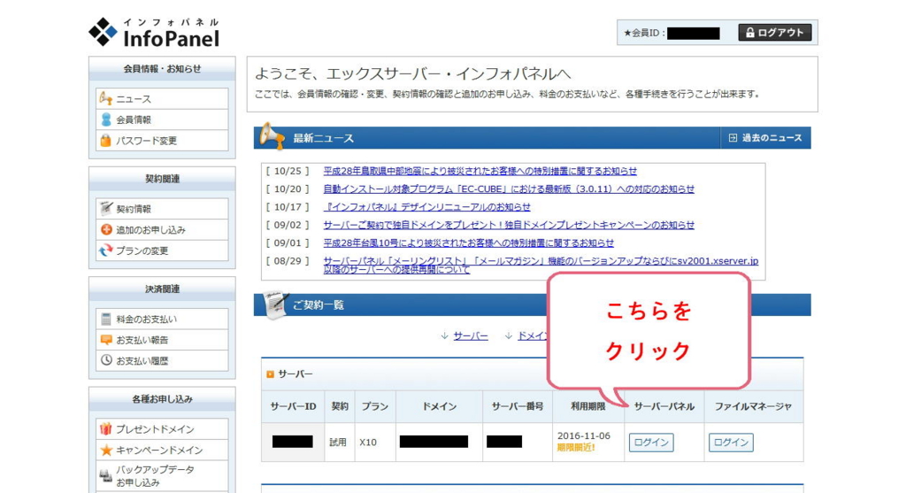Open お支払い履歴 menu item
This screenshot has width=906, height=493.
point(162,360)
